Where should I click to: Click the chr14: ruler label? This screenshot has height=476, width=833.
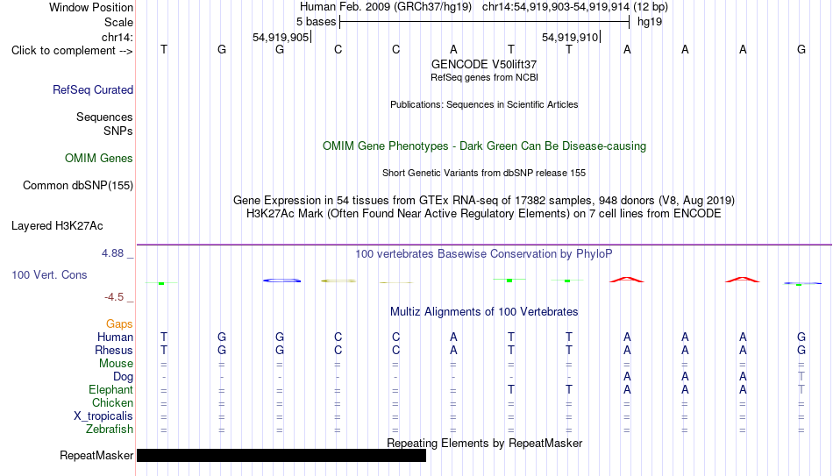click(x=117, y=37)
